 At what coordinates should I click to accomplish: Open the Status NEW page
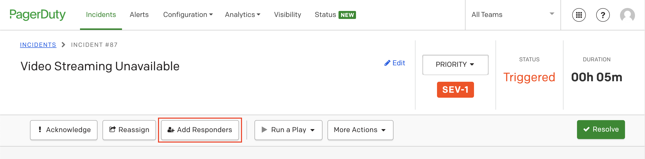(335, 15)
